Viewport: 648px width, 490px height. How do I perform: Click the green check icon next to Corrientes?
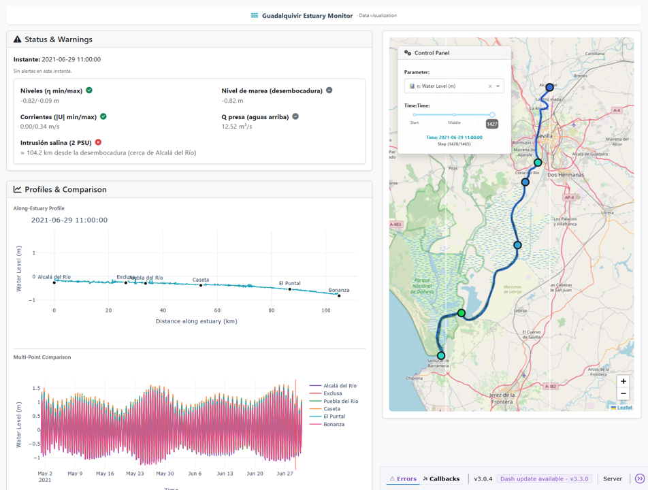[x=103, y=116]
